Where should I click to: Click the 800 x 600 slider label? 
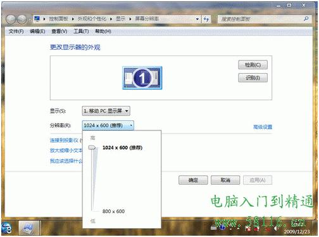pyautogui.click(x=113, y=211)
